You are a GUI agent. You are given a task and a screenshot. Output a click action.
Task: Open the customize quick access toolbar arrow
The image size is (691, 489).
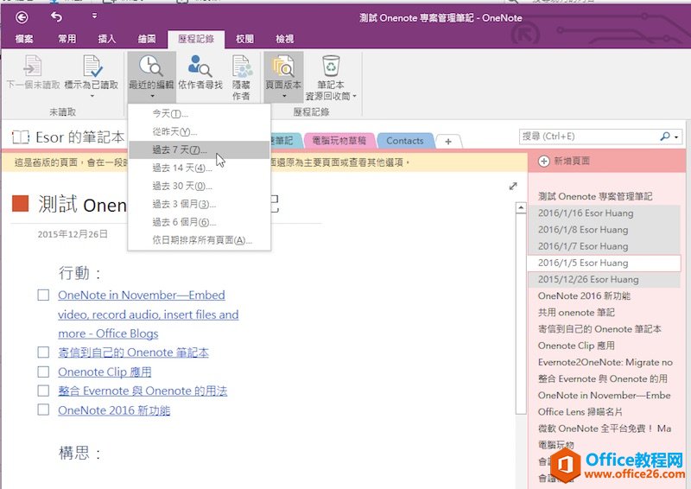[94, 16]
